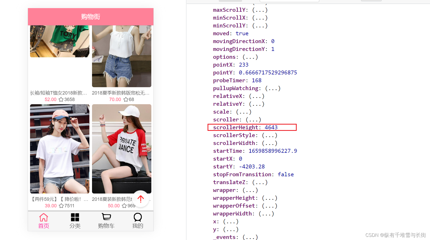Image resolution: width=430 pixels, height=240 pixels.
Task: Open the white t-shirt with pink cap image
Action: (x=60, y=149)
